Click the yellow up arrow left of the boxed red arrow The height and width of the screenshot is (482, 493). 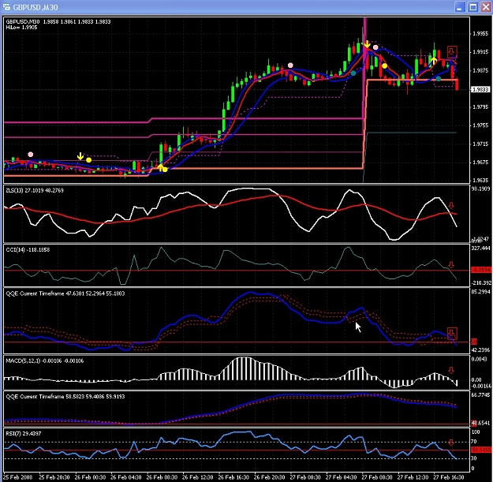pos(434,61)
